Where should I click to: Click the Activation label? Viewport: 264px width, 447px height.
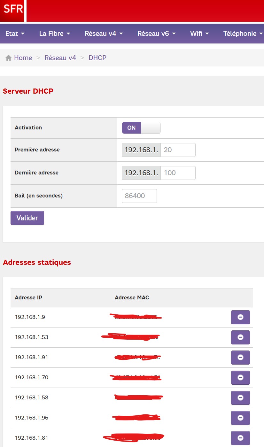click(28, 128)
